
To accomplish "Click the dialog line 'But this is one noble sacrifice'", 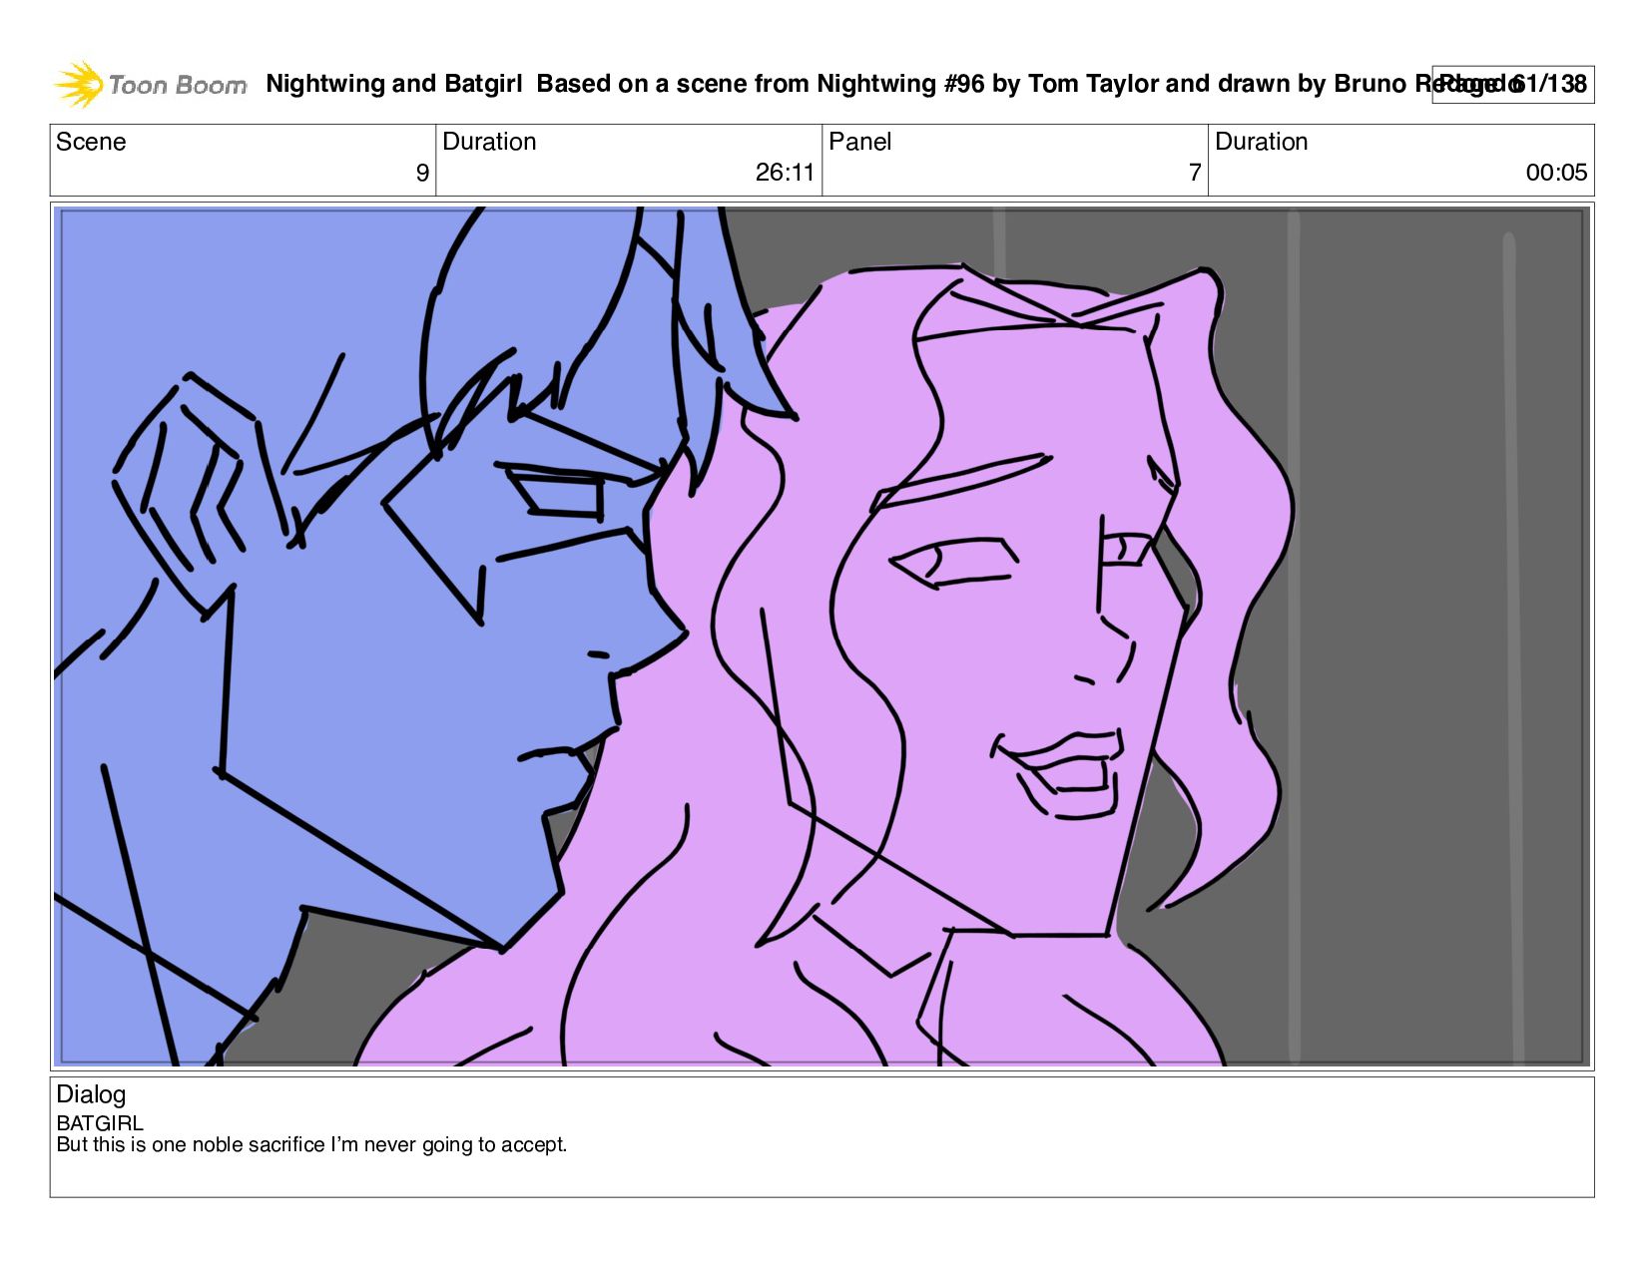I will (x=191, y=1144).
